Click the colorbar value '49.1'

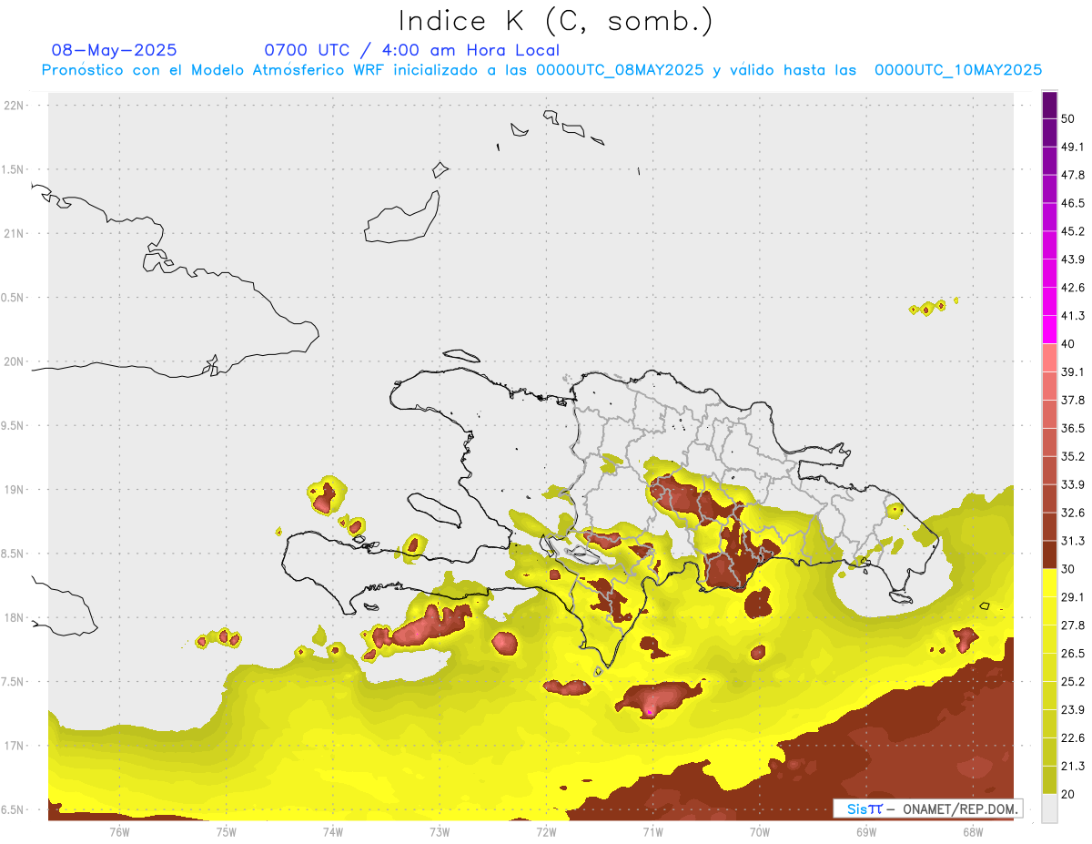point(1073,147)
